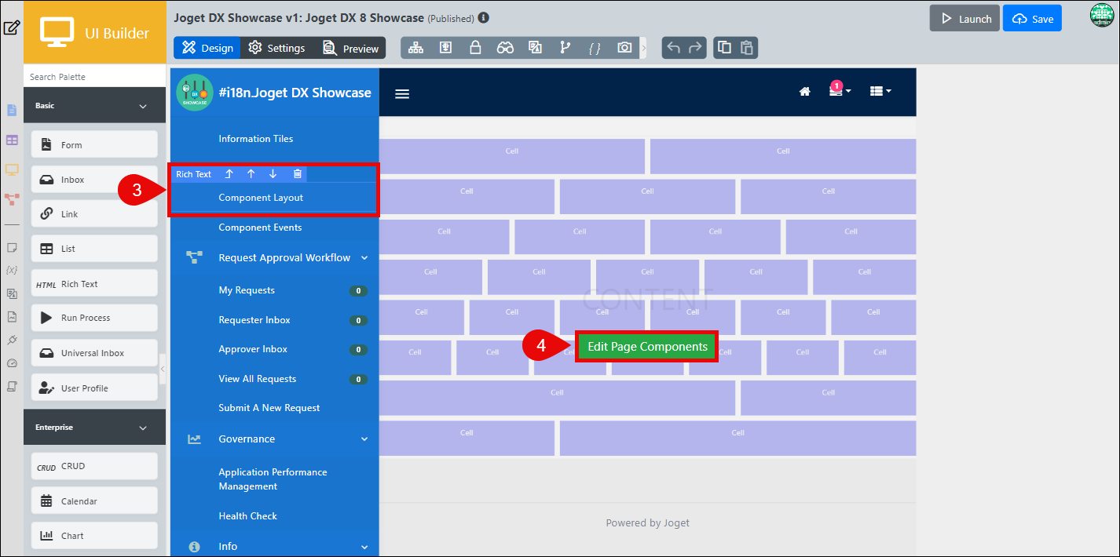Select Requester Inbox menu item
This screenshot has height=557, width=1120.
(x=254, y=320)
